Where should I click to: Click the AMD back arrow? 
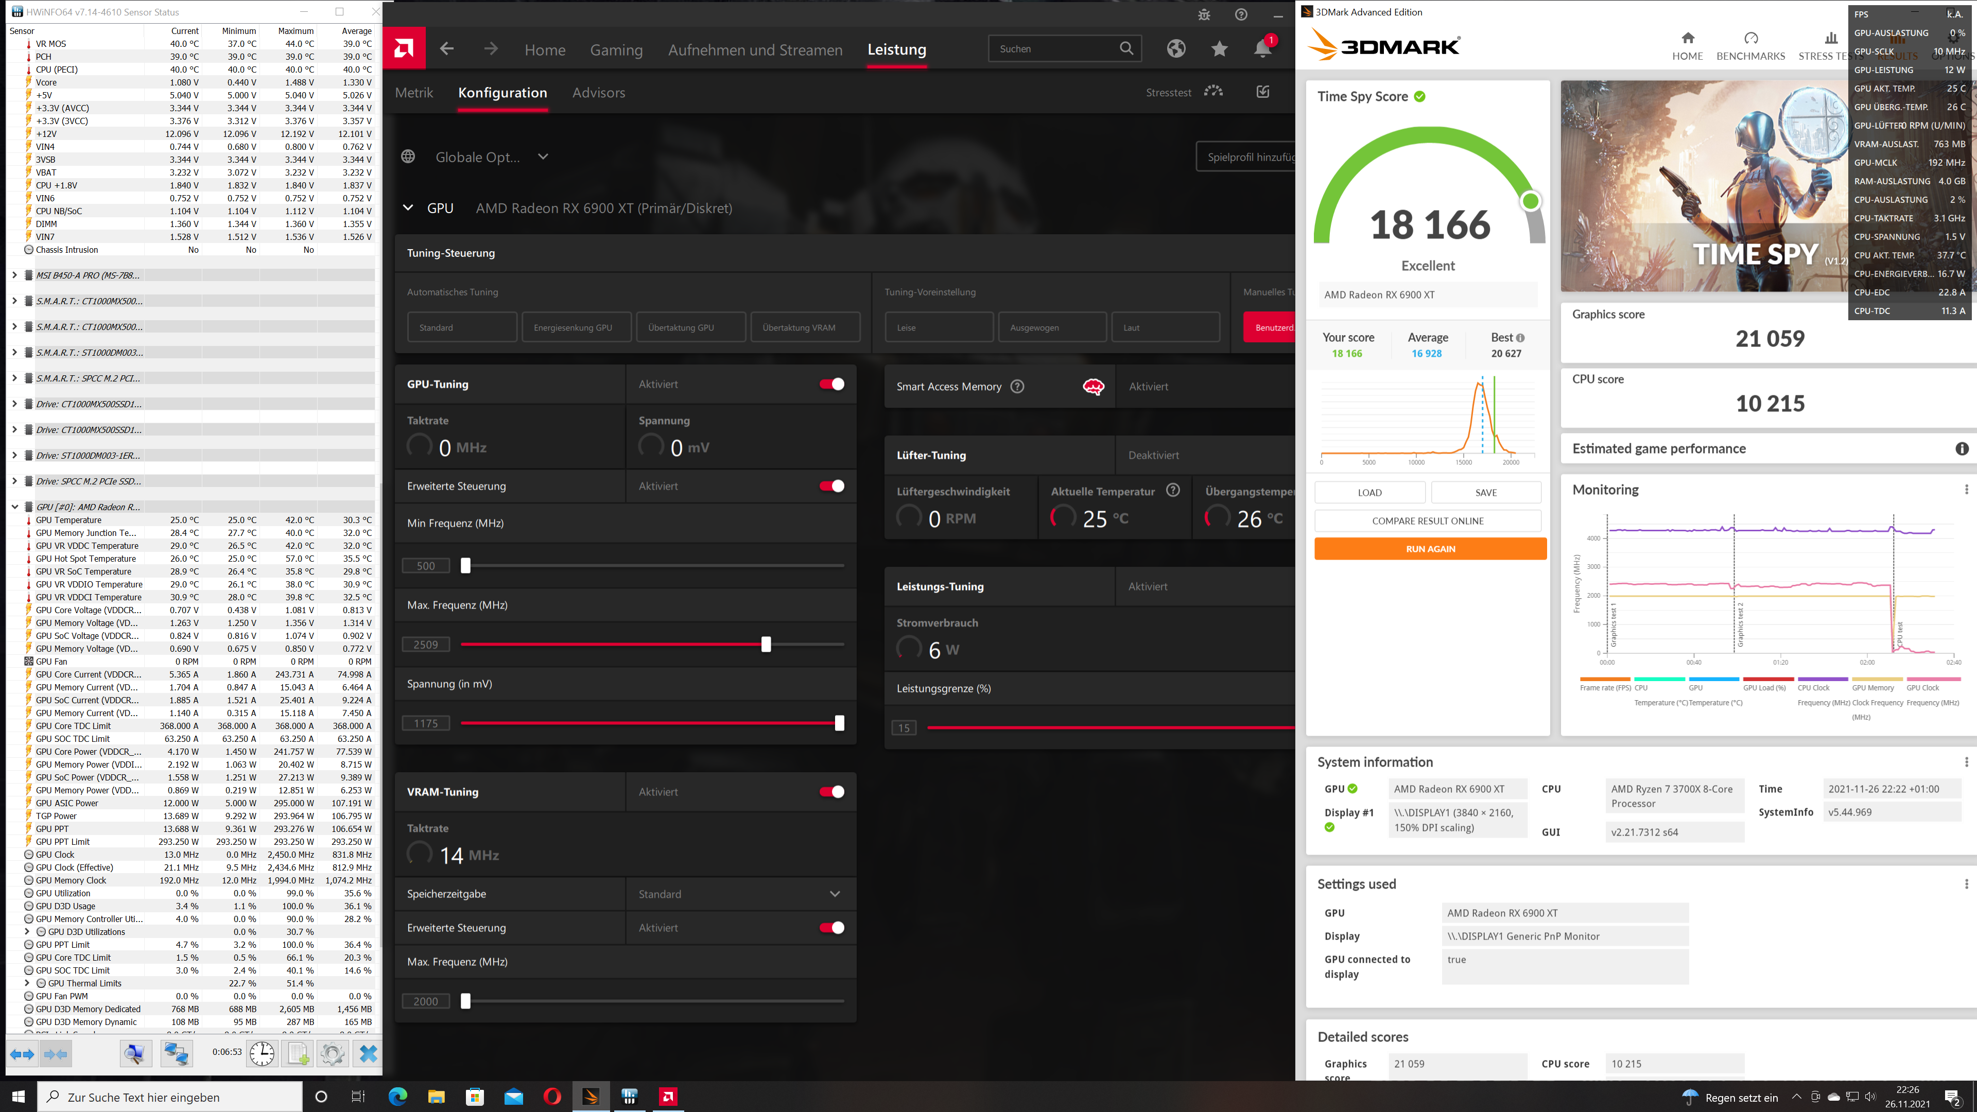pyautogui.click(x=447, y=49)
